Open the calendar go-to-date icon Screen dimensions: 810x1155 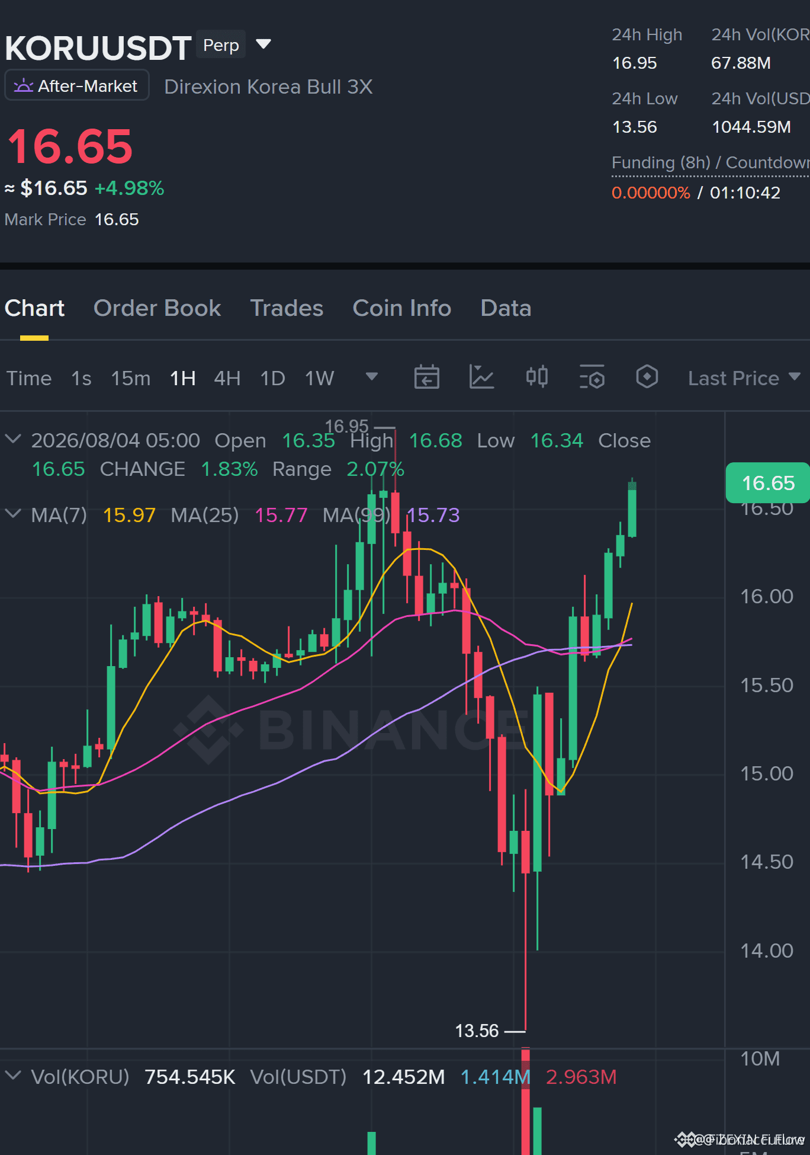click(x=426, y=377)
